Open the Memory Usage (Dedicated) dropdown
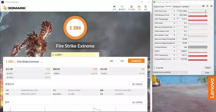 pyautogui.click(x=174, y=39)
